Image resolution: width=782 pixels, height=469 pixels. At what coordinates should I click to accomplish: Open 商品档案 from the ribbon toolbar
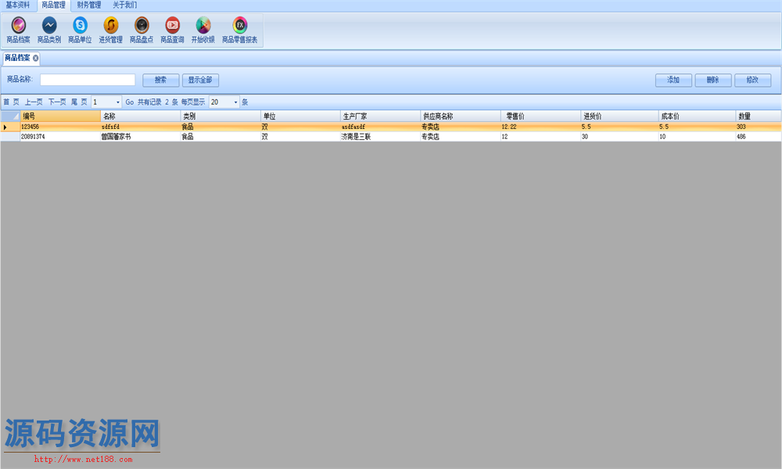point(19,30)
